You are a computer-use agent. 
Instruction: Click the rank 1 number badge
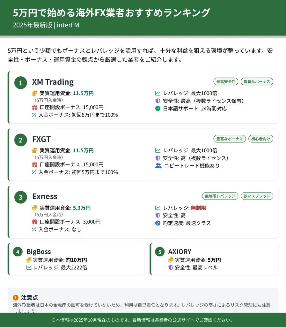coord(20,83)
